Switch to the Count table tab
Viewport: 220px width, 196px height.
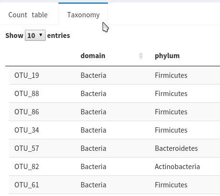[x=28, y=15]
